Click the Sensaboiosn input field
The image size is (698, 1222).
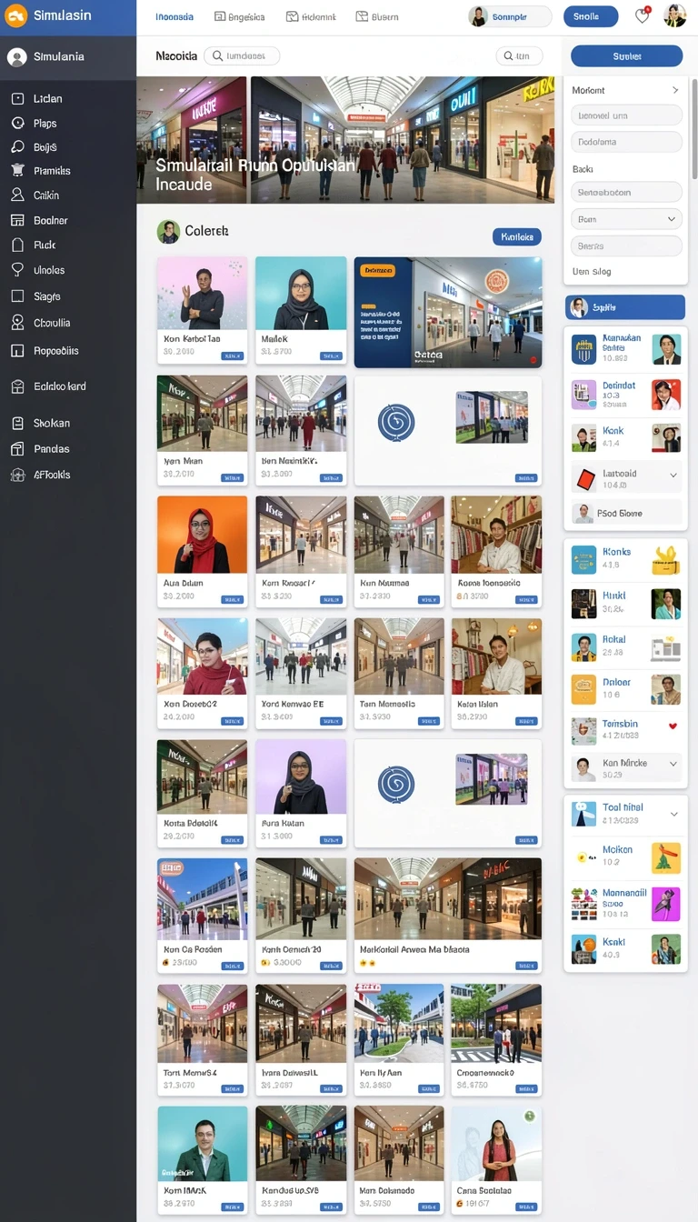coord(626,193)
